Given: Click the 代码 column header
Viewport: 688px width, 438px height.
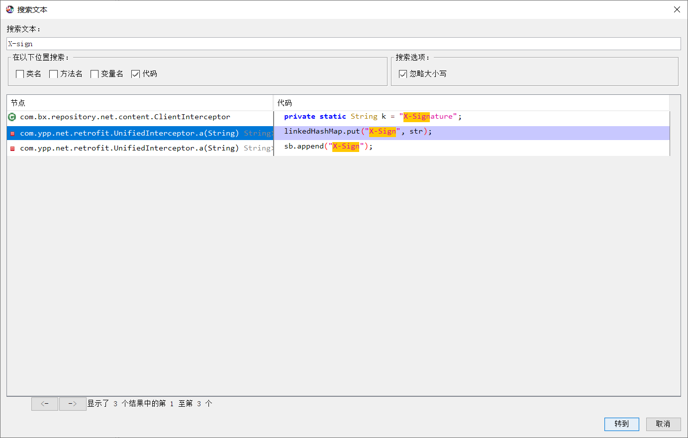Looking at the screenshot, I should click(x=470, y=103).
